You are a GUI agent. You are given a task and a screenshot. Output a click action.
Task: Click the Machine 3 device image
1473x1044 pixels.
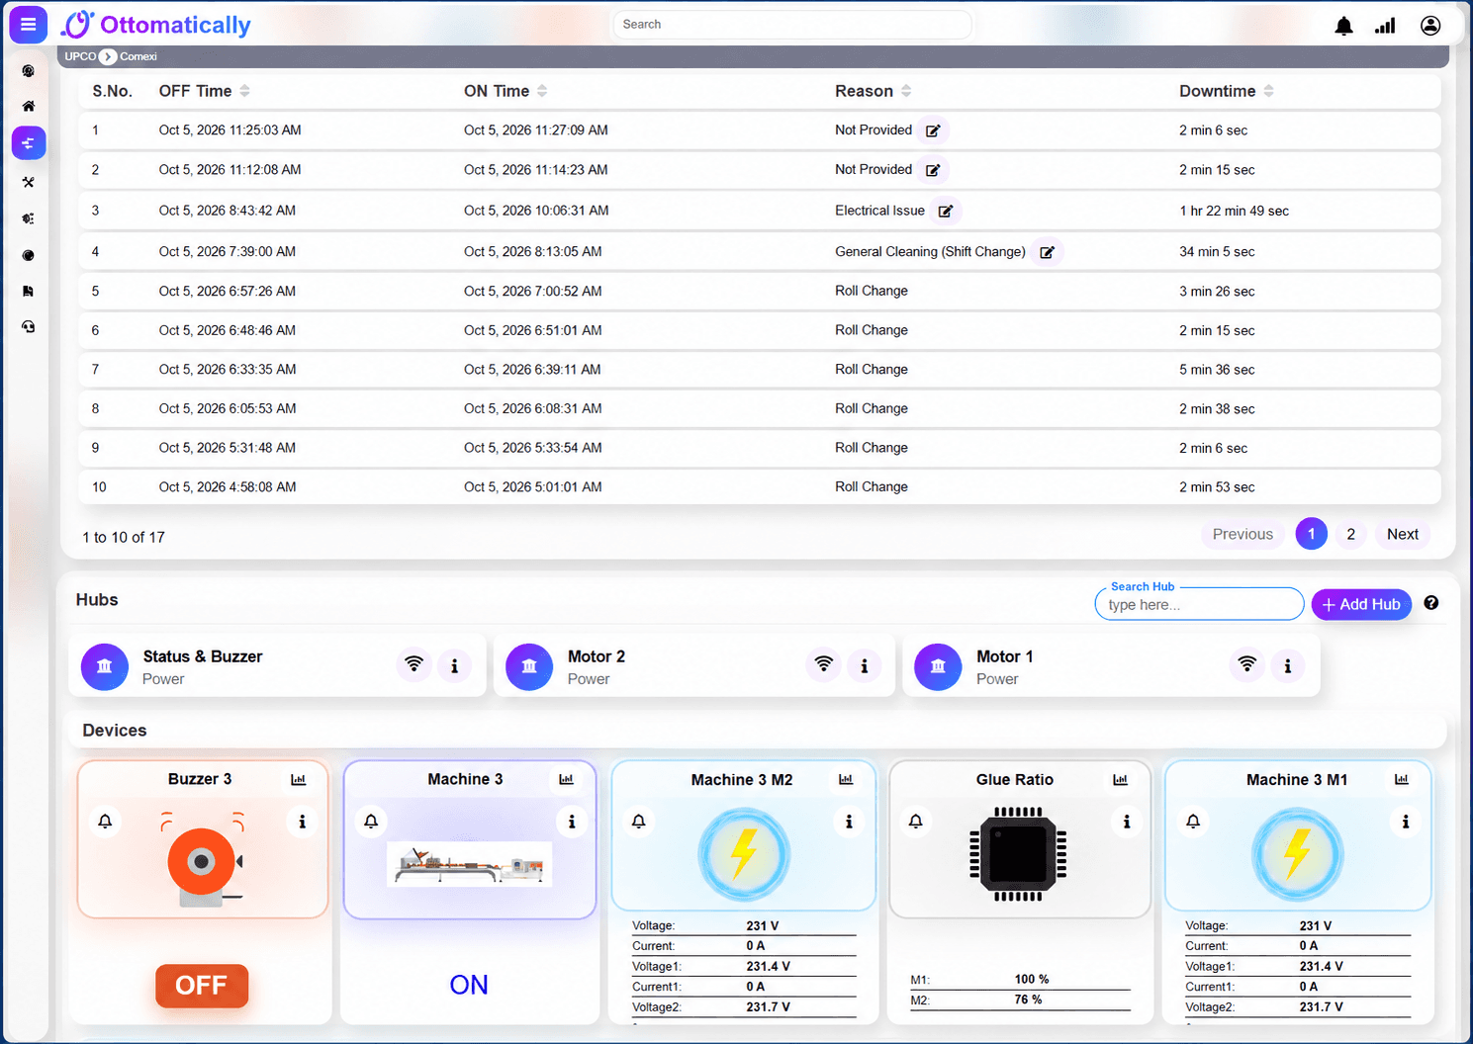pyautogui.click(x=469, y=864)
